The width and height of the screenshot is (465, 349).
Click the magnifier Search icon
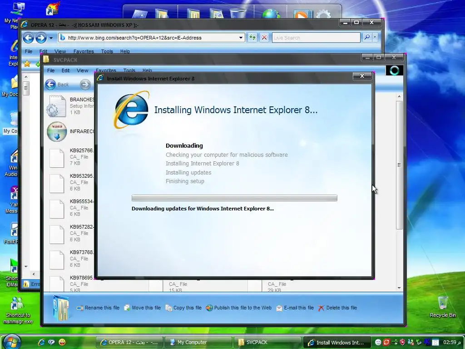pos(367,37)
